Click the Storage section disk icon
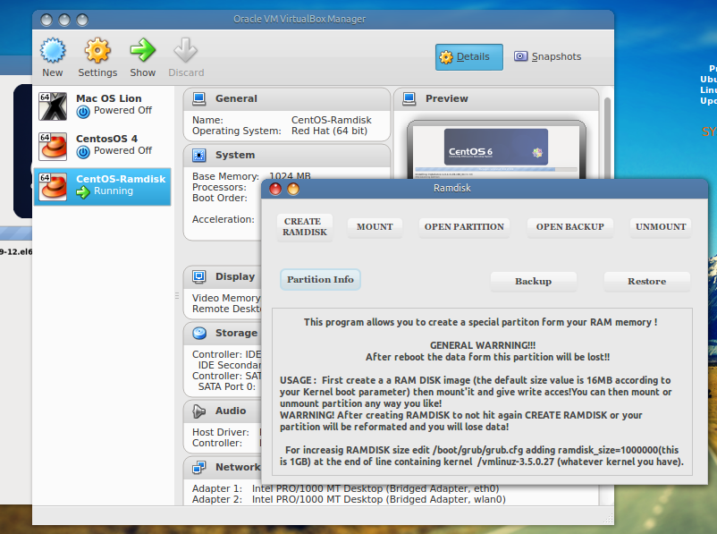This screenshot has height=534, width=717. coord(198,333)
